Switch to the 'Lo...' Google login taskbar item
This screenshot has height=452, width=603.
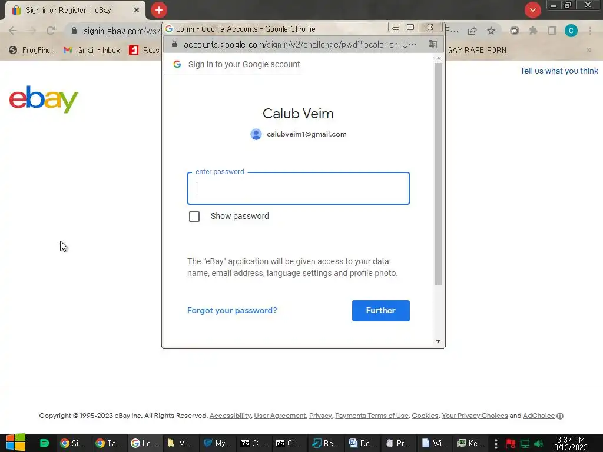(x=144, y=443)
